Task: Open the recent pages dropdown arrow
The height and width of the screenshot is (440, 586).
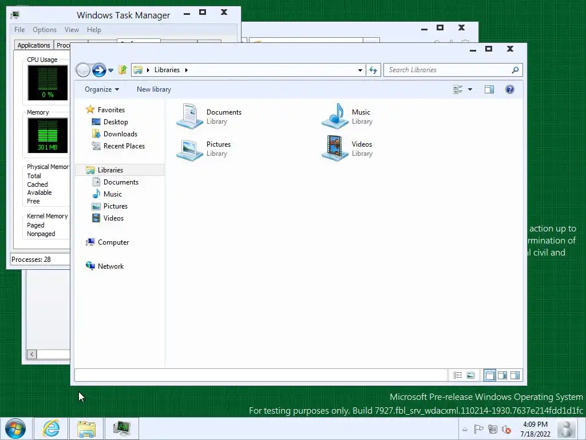Action: tap(110, 70)
